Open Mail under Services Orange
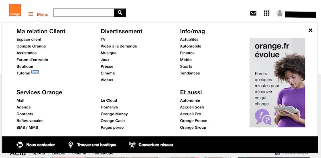This screenshot has height=158, width=321. coord(20,100)
